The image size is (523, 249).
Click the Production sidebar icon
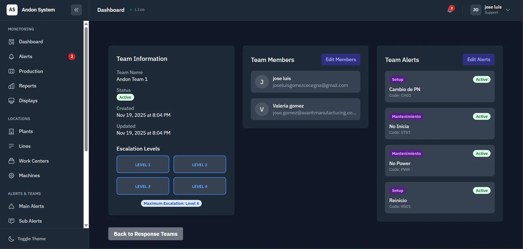coord(11,71)
